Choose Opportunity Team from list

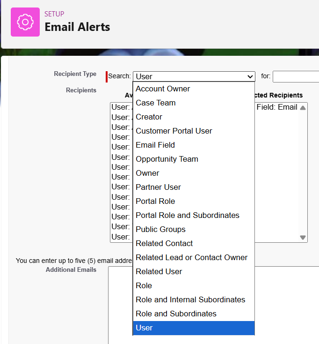pos(167,159)
